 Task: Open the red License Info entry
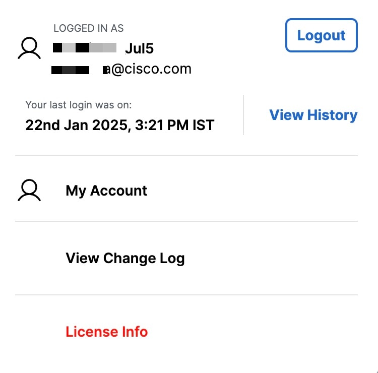pyautogui.click(x=106, y=332)
